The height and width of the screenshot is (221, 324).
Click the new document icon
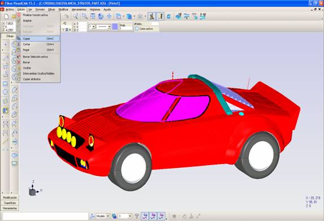6,16
